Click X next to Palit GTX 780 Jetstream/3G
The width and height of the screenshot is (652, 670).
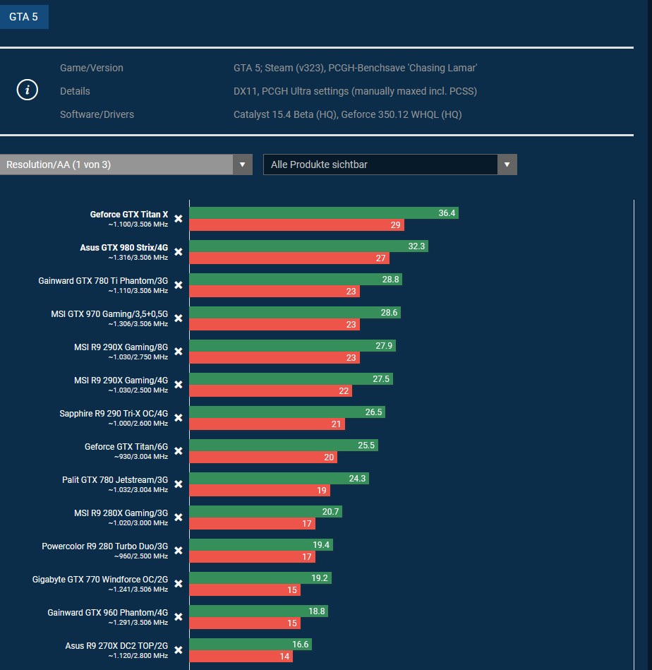pyautogui.click(x=179, y=484)
